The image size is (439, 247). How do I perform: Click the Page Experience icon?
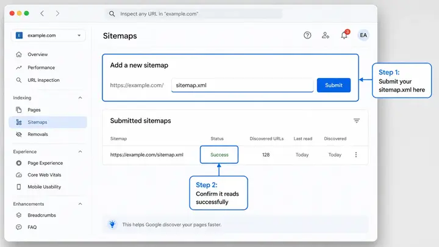pos(19,163)
